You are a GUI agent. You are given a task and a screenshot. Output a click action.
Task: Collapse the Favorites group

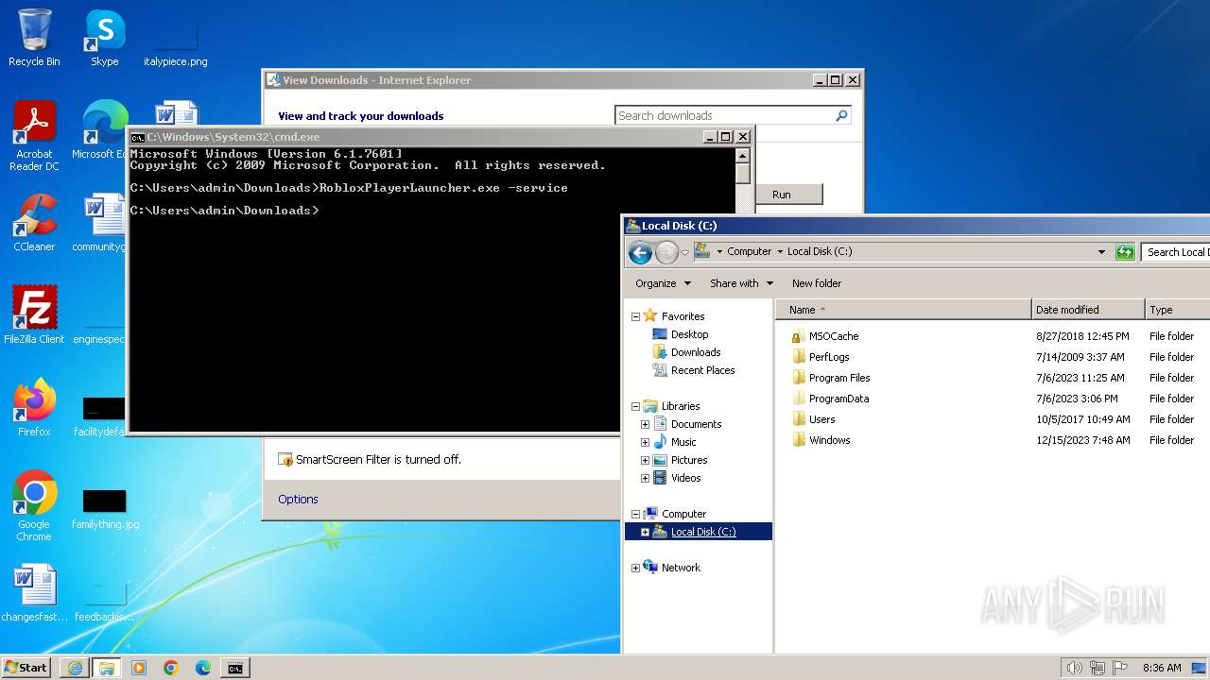[635, 317]
